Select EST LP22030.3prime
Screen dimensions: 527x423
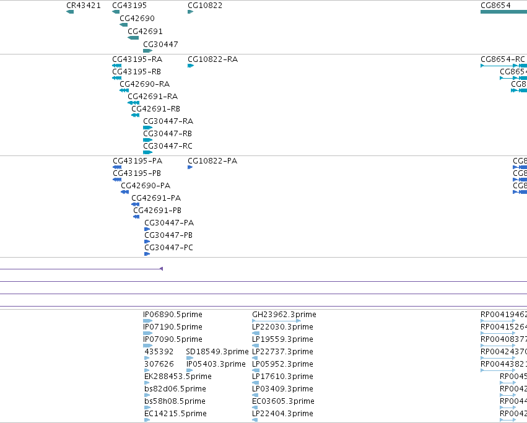[x=256, y=333]
